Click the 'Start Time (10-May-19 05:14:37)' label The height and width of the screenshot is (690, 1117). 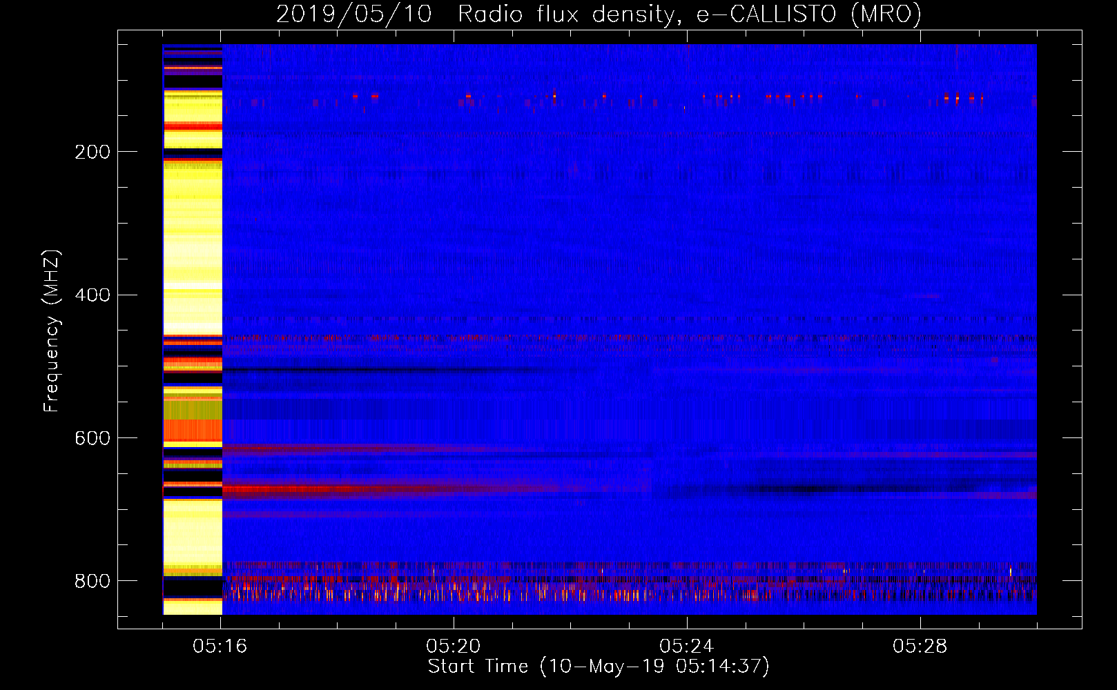click(x=599, y=667)
